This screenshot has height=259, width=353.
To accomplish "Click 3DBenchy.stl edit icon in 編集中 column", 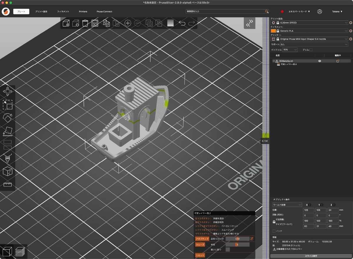I will [338, 61].
